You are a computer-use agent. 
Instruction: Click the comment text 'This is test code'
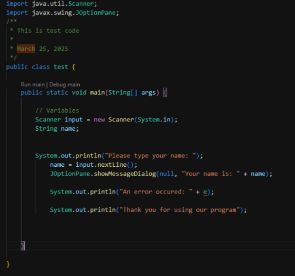(x=48, y=31)
